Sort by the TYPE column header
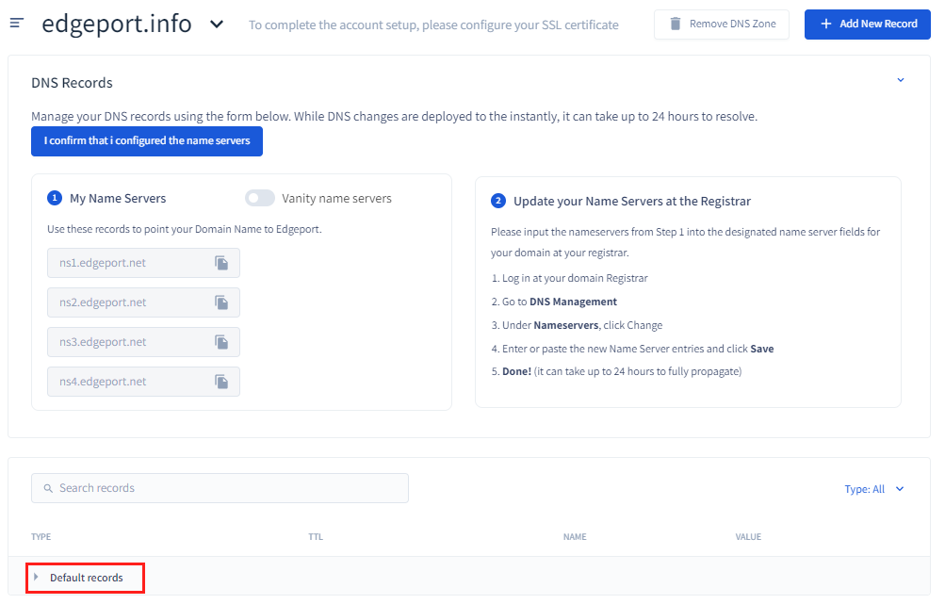Screen dimensions: 945x604 [41, 537]
